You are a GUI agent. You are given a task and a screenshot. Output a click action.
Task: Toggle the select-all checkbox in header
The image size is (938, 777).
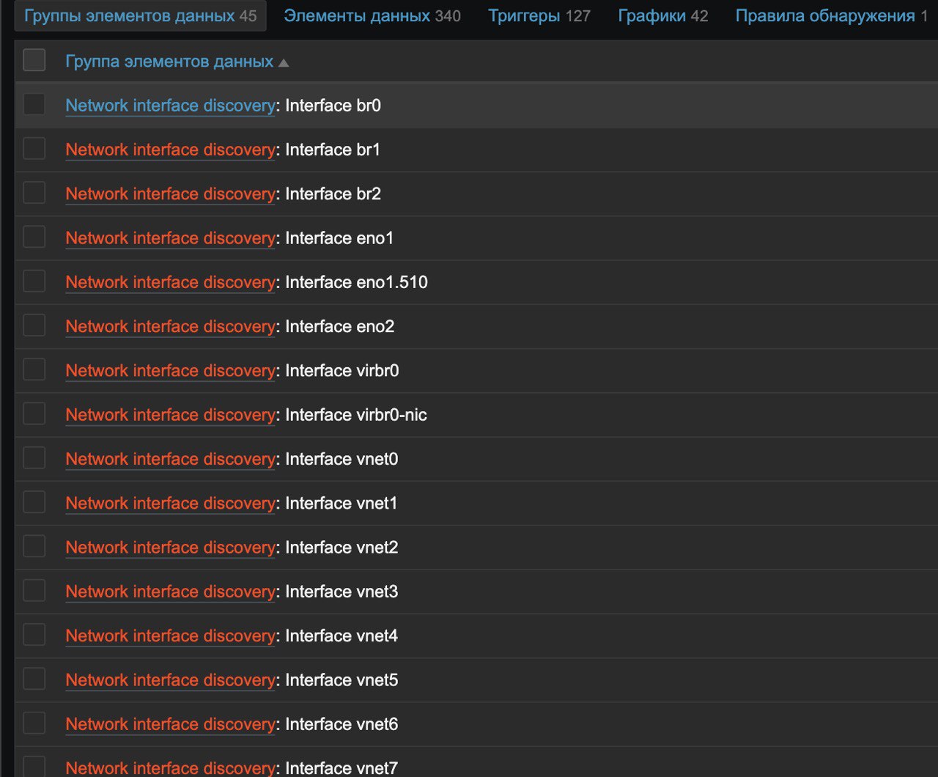point(34,60)
